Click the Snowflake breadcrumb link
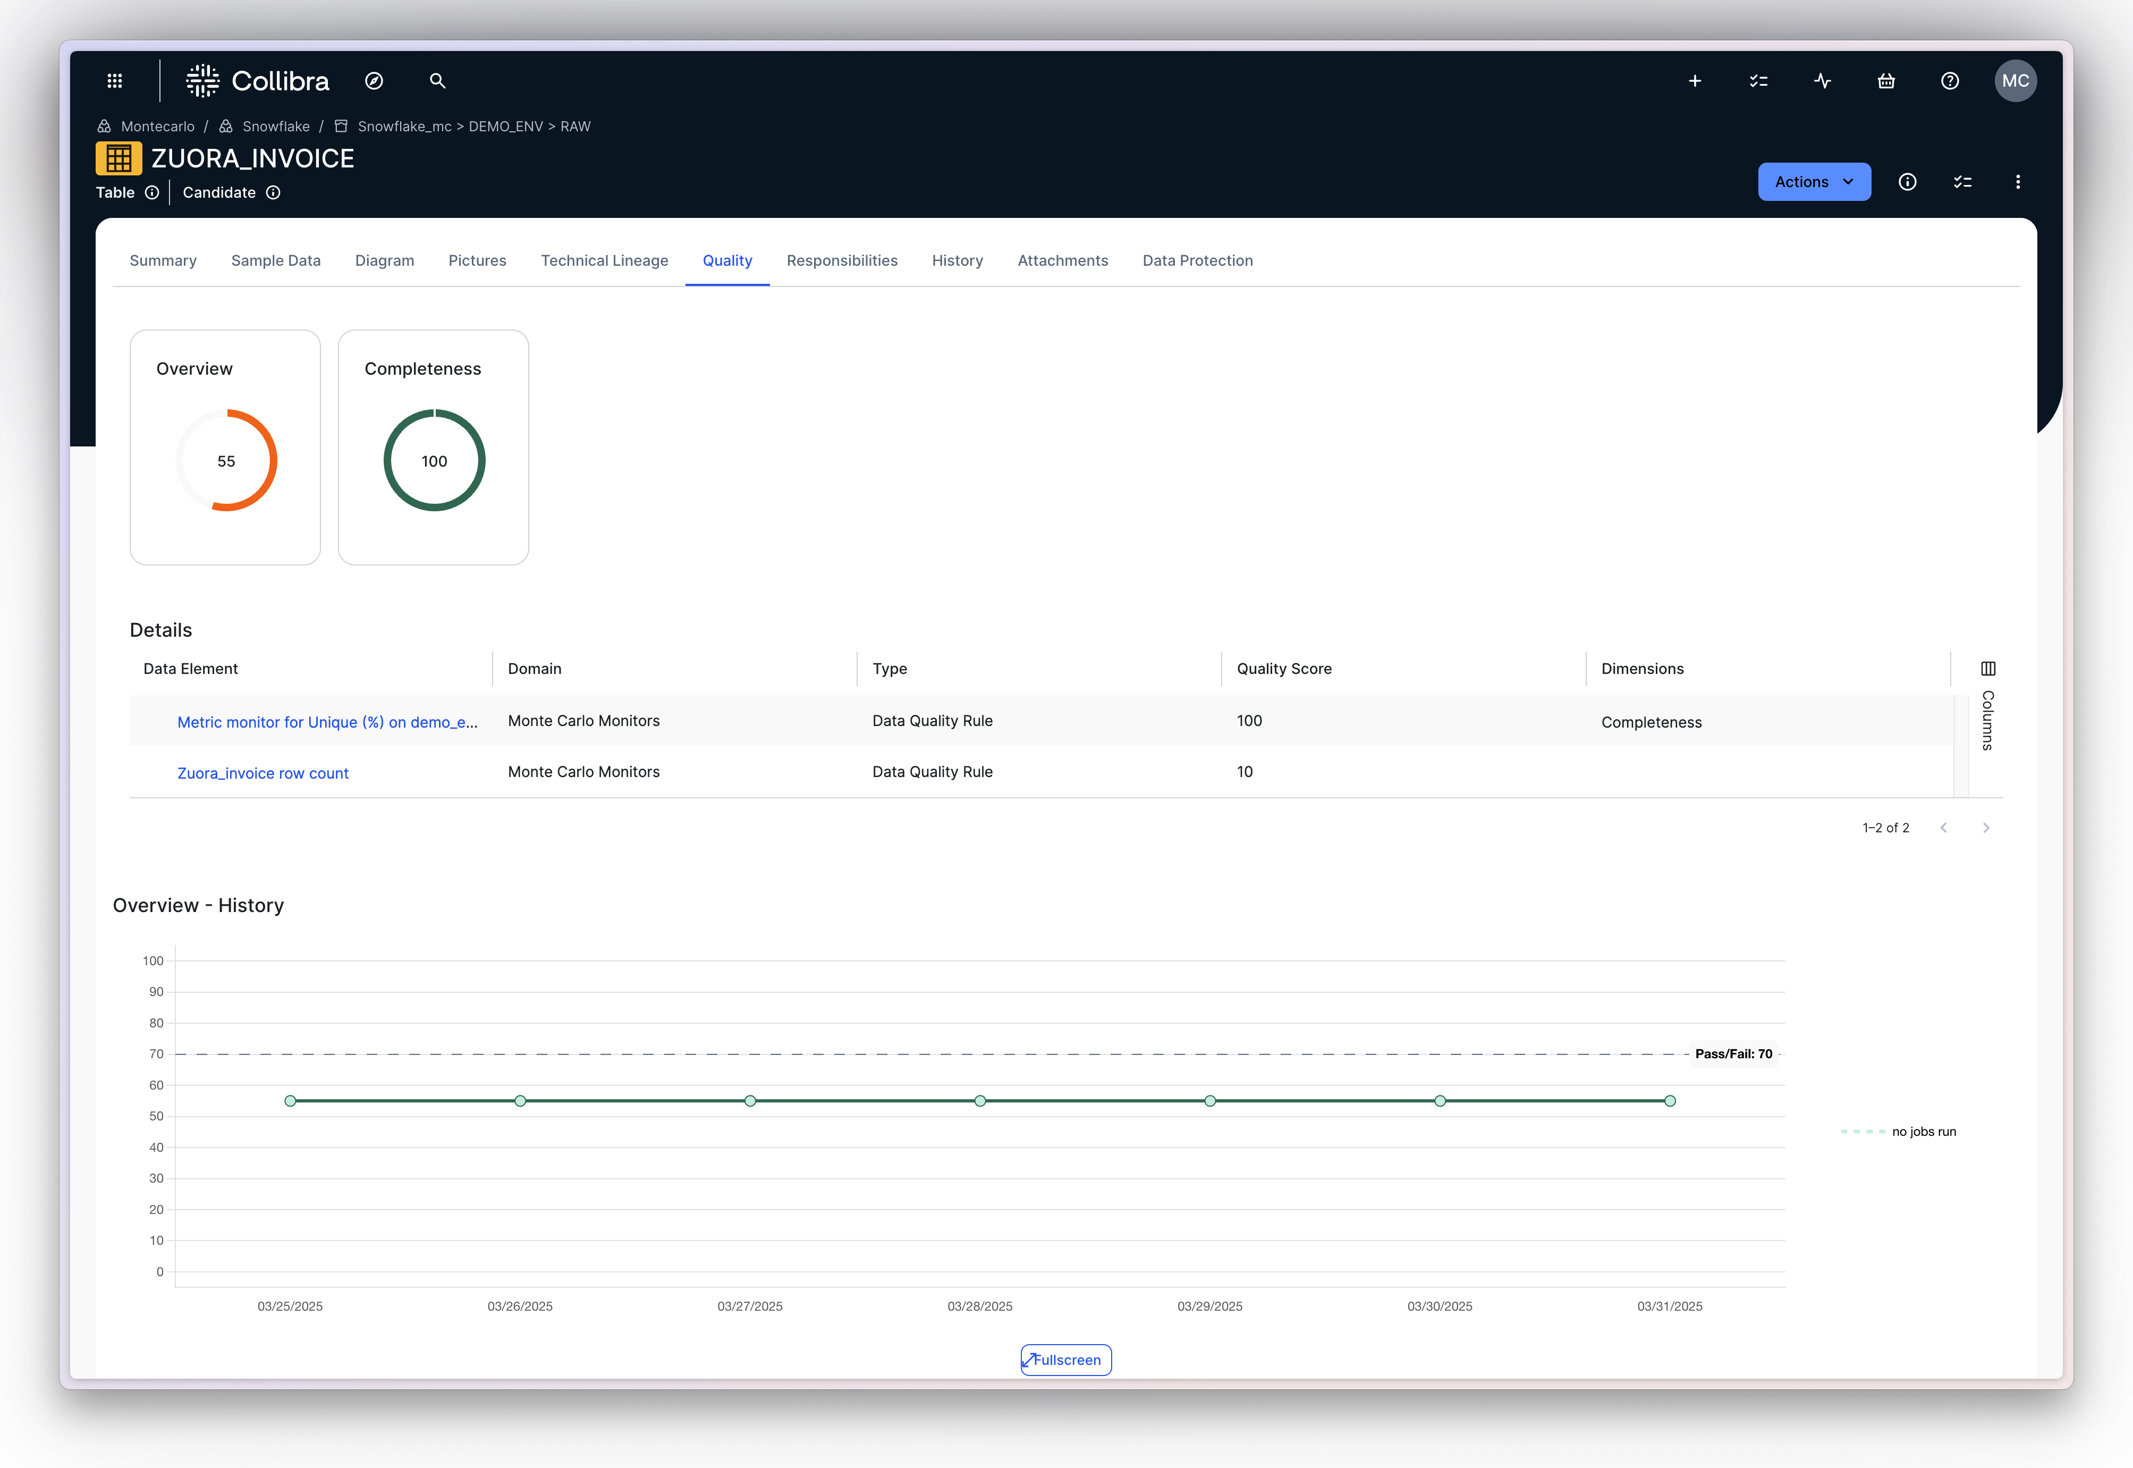Image resolution: width=2133 pixels, height=1468 pixels. click(x=276, y=126)
